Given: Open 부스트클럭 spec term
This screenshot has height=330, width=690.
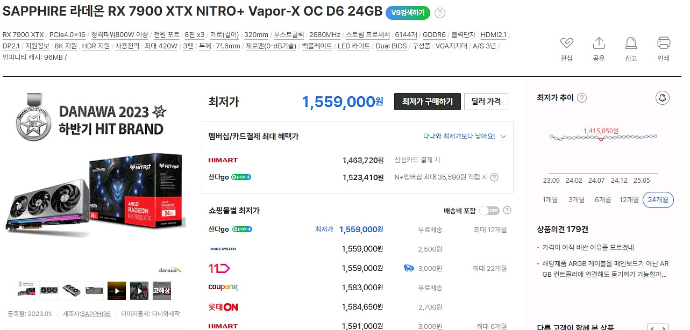Looking at the screenshot, I should coord(289,34).
